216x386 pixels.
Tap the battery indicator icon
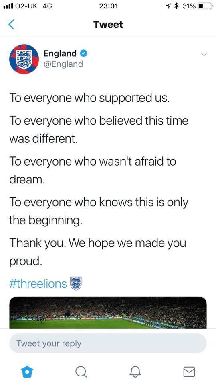(205, 6)
